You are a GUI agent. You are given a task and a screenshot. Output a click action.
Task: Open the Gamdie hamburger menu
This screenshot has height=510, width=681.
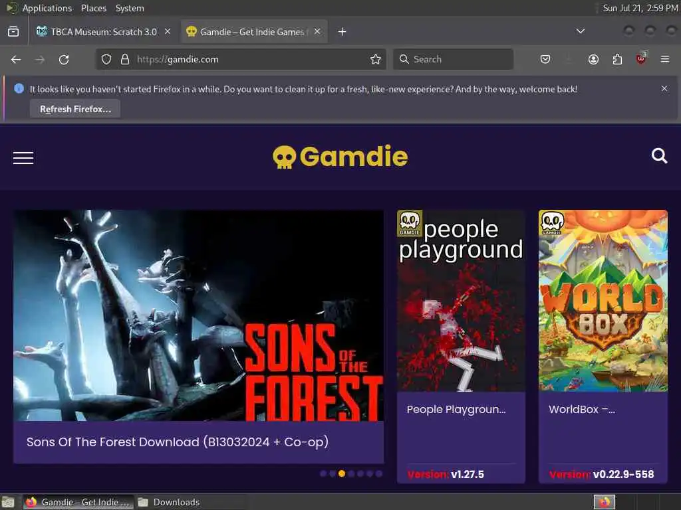[23, 158]
